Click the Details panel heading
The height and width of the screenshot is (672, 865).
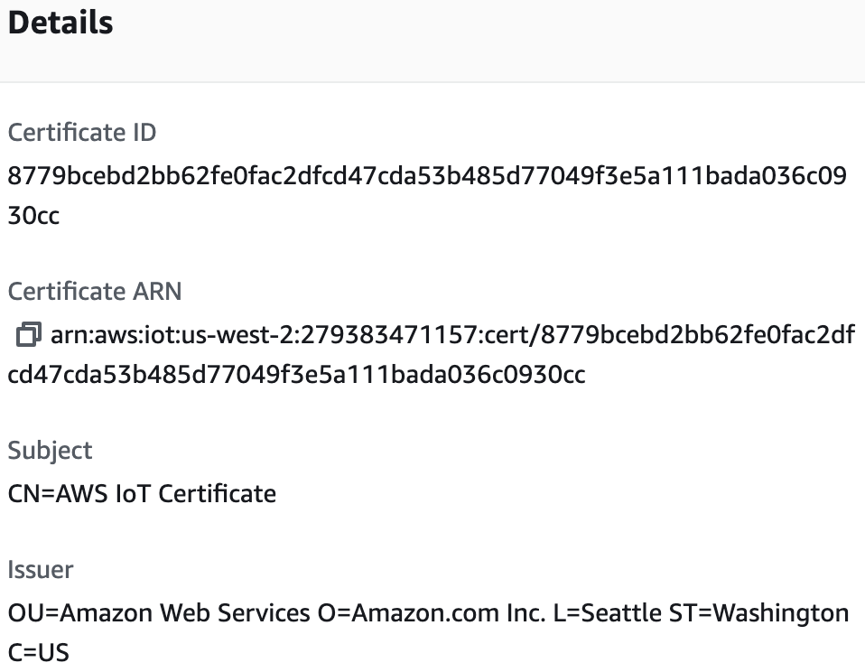(x=60, y=23)
